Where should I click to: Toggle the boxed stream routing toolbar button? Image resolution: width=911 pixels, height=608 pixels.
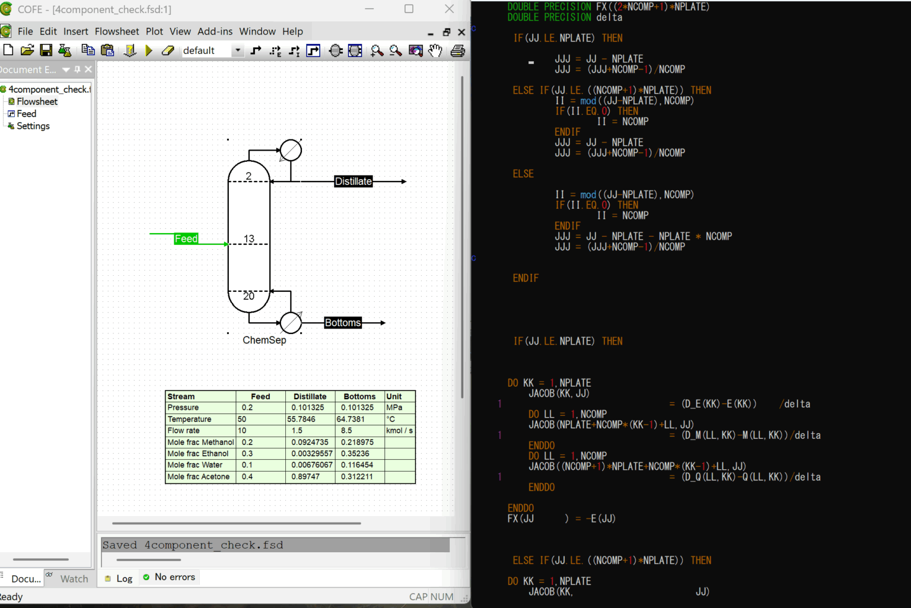pyautogui.click(x=313, y=51)
